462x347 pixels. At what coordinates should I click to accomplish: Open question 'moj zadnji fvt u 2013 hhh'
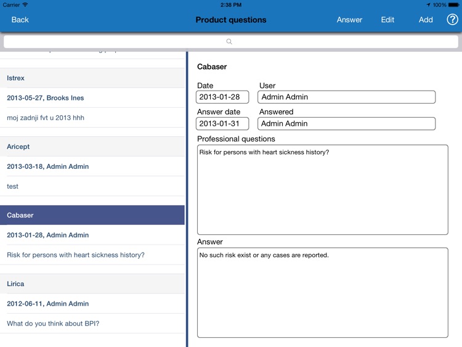coord(92,118)
